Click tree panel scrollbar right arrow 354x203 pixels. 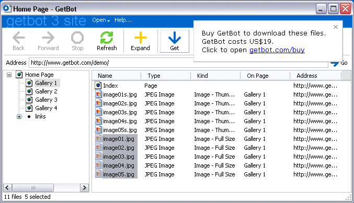pos(84,188)
